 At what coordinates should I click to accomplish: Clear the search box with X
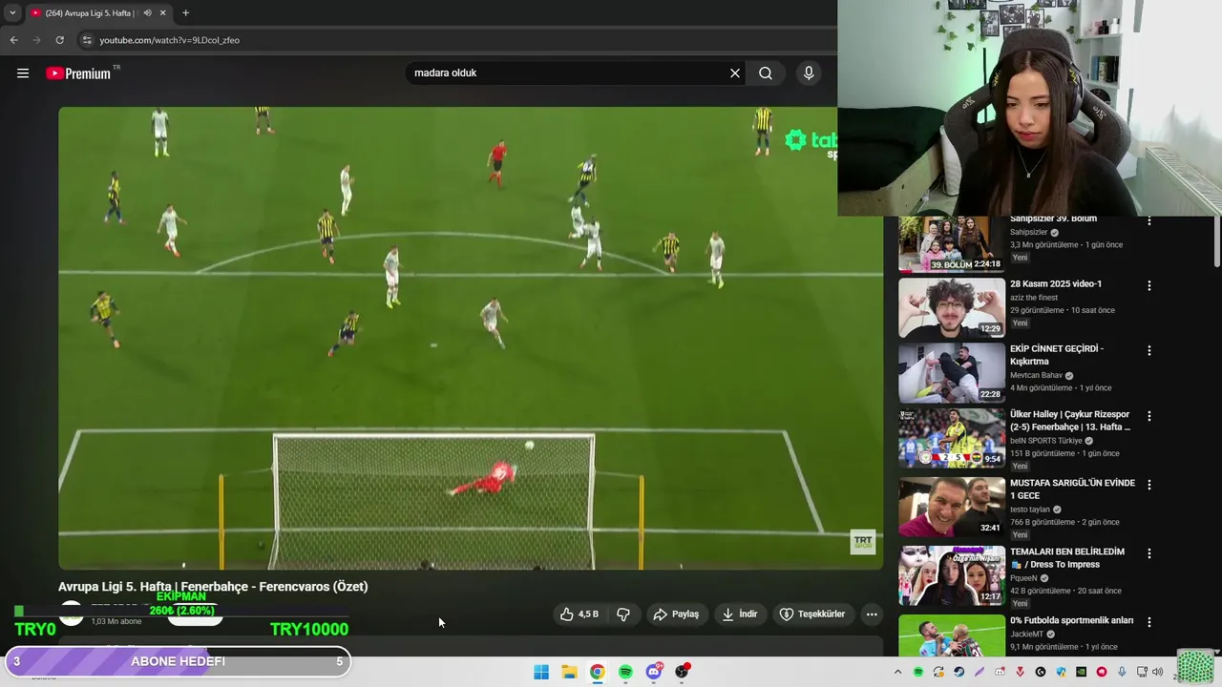[735, 73]
